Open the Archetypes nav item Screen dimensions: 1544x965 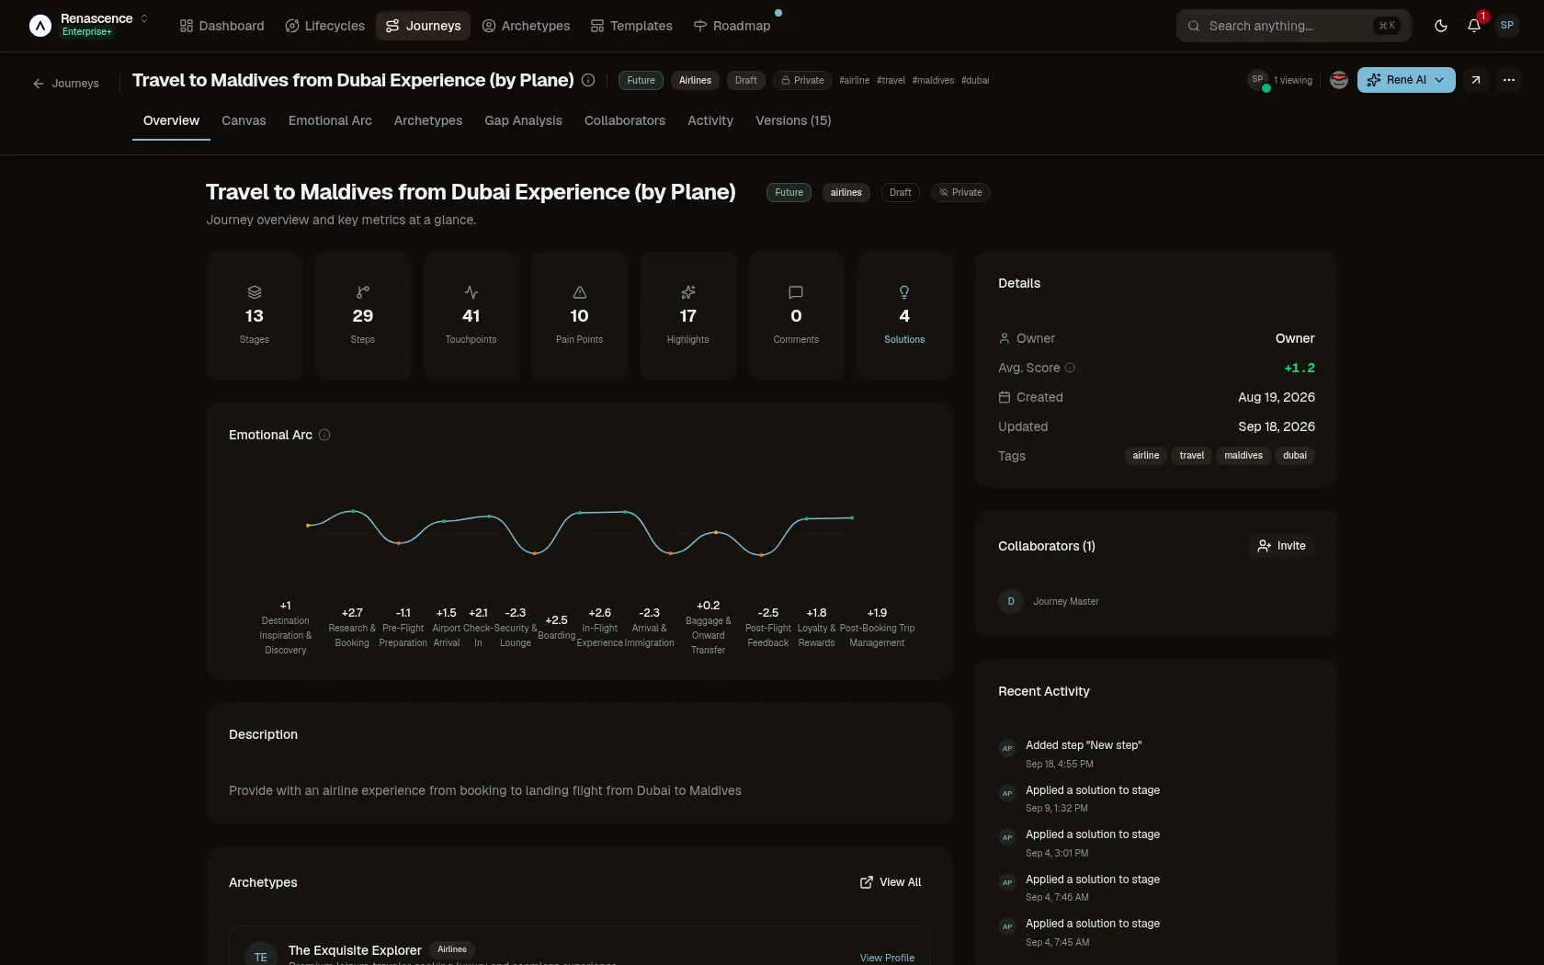526,26
